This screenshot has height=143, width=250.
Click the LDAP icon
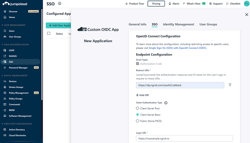coord(5,50)
